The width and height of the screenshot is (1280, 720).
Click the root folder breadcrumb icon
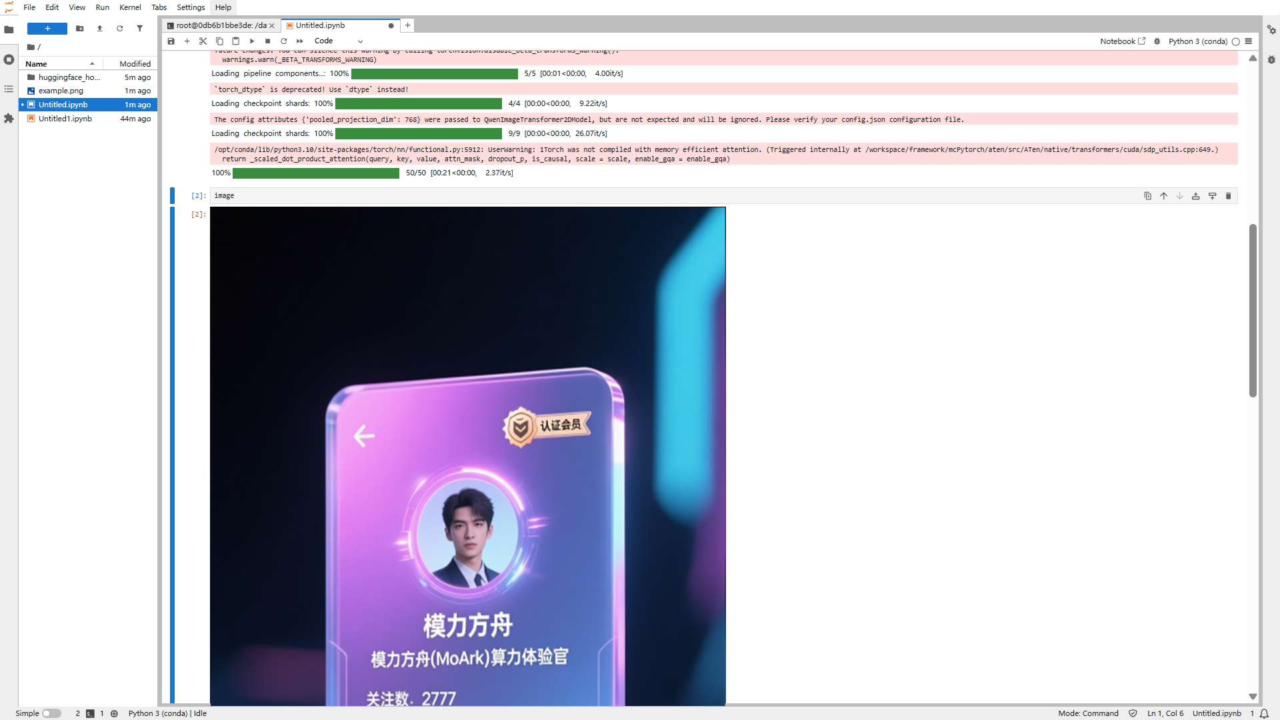pos(31,47)
